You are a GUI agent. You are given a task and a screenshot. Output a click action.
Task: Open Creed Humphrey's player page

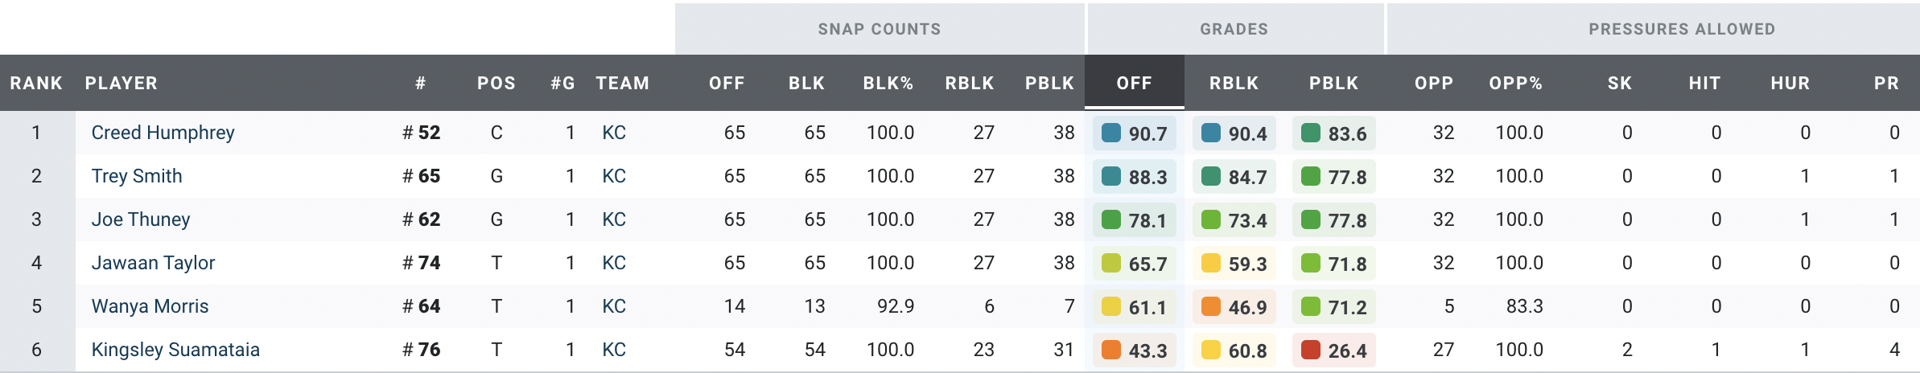click(163, 133)
